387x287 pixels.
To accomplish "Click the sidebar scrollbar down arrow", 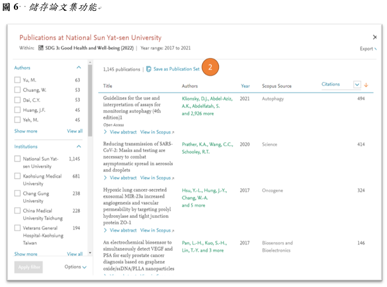I will [x=90, y=253].
